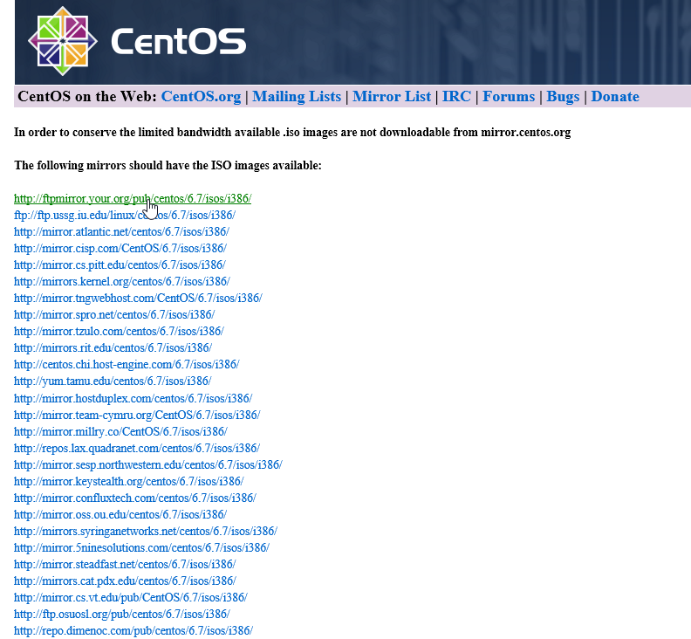Visit the mirror.atlantic.net mirror

(x=121, y=232)
